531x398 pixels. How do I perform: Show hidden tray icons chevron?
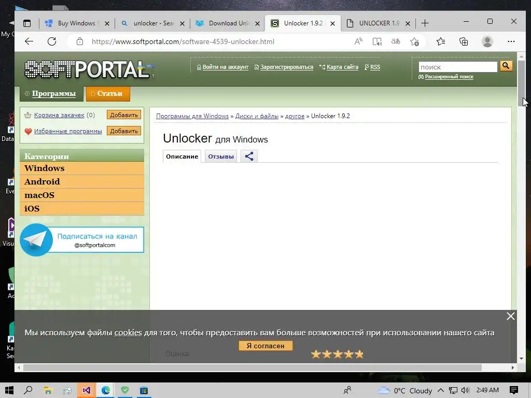tap(441, 391)
